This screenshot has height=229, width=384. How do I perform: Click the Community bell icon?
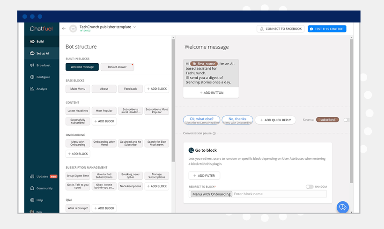tap(32, 188)
